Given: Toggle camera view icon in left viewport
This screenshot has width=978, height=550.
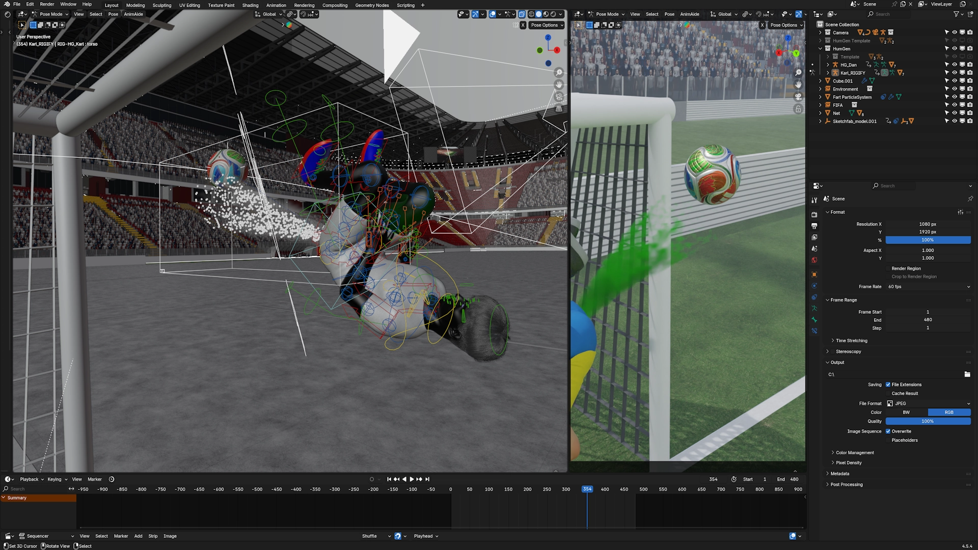Looking at the screenshot, I should tap(559, 97).
